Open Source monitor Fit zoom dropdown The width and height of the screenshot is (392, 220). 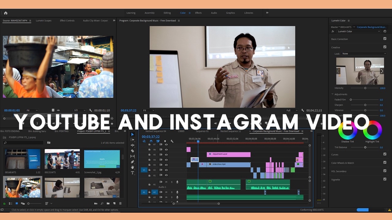(32, 110)
